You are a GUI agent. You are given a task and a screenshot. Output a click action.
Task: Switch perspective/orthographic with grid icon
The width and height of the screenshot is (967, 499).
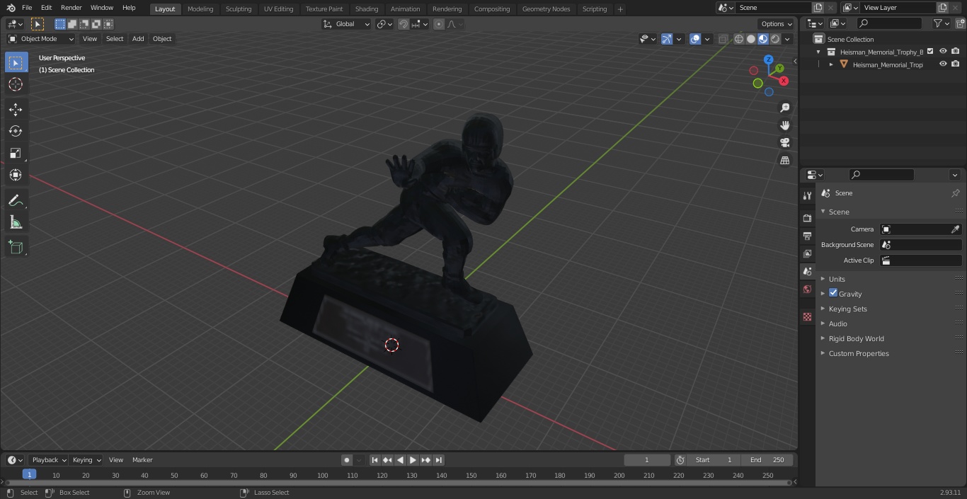click(784, 161)
